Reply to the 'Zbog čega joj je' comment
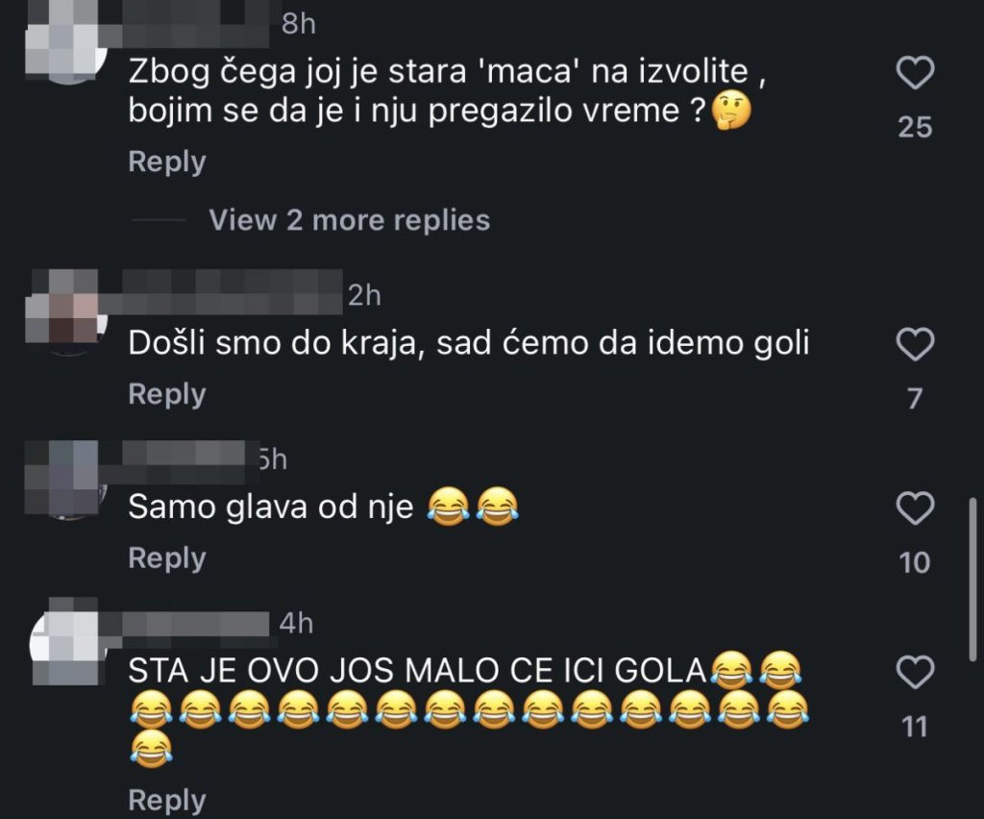 [x=167, y=161]
